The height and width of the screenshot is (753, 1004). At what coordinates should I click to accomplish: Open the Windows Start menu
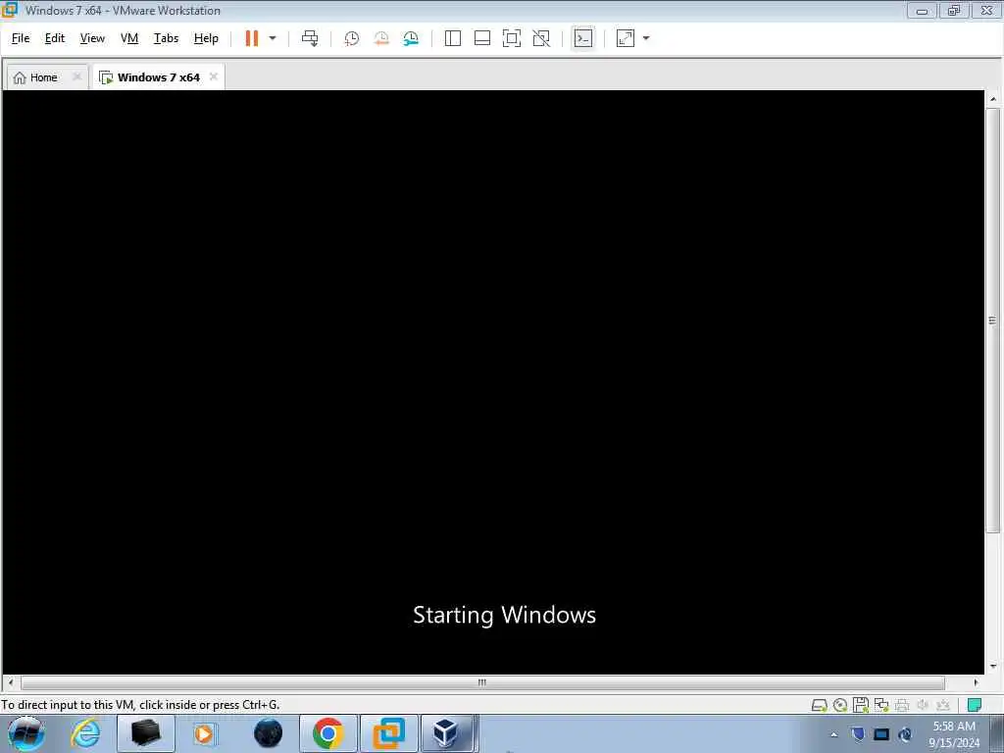tap(25, 733)
